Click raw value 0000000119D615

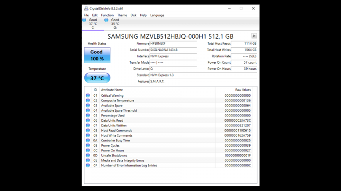237,130
